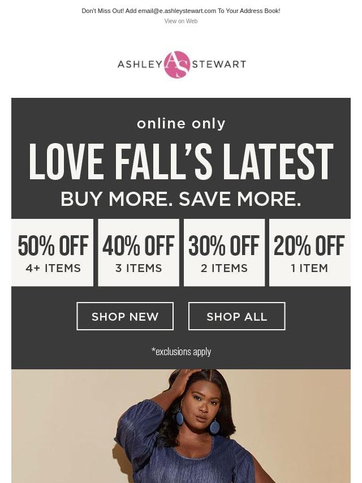The width and height of the screenshot is (362, 483).
Task: Select the 30% OFF 2 items tile
Action: point(225,253)
